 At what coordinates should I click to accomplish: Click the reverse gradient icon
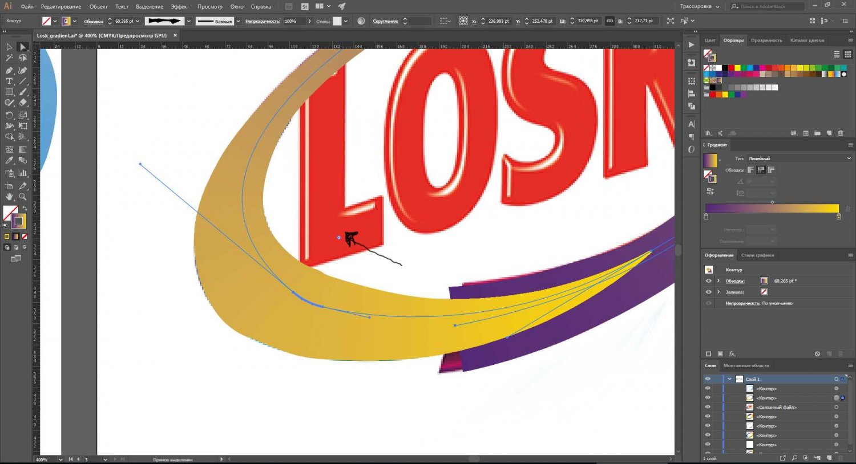coord(709,192)
